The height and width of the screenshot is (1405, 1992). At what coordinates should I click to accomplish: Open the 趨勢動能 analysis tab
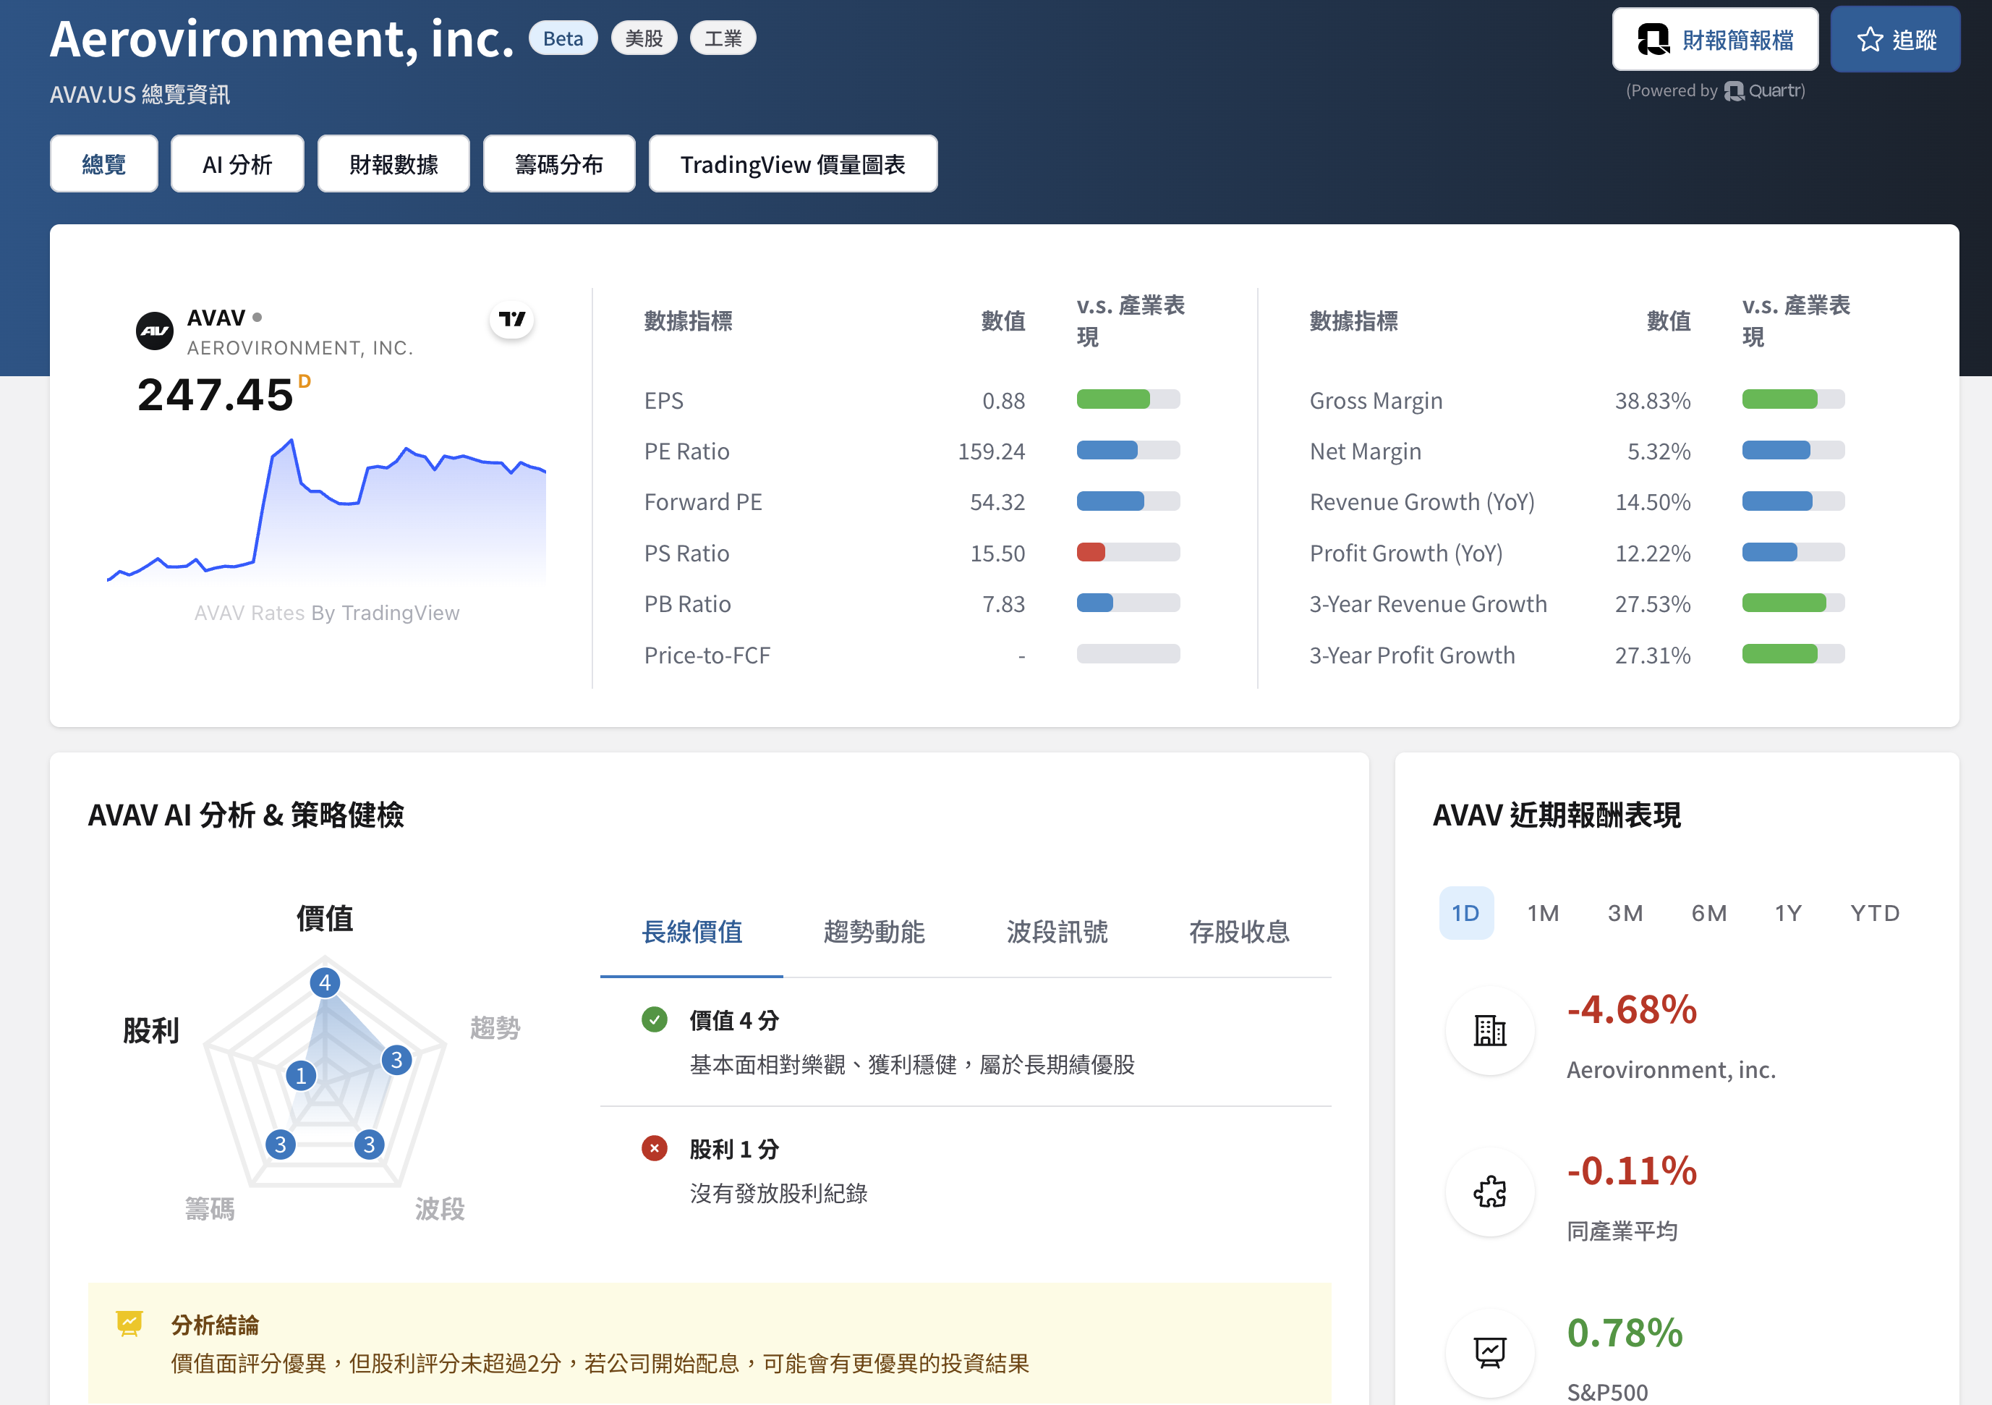[874, 932]
